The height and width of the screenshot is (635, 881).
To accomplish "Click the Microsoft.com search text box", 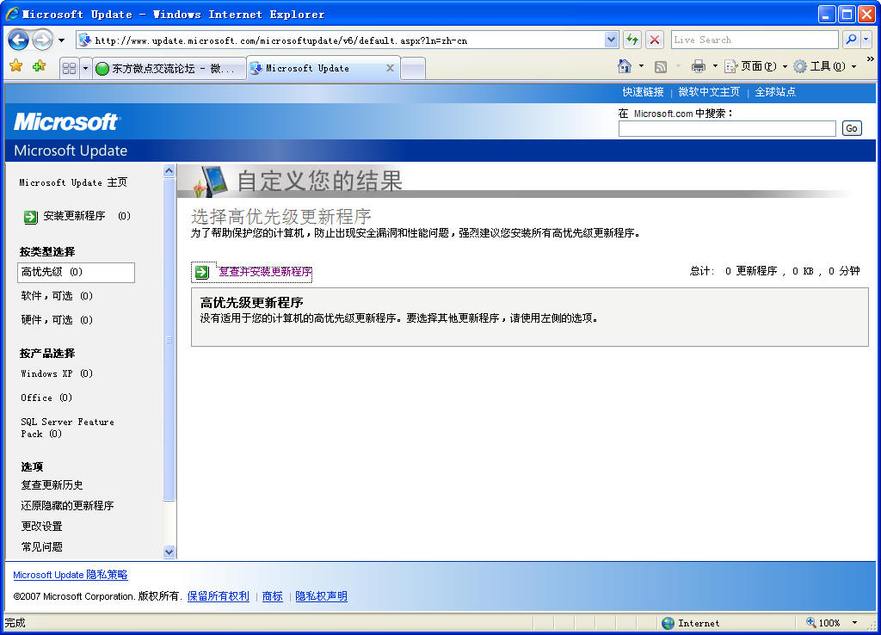I will pos(727,129).
